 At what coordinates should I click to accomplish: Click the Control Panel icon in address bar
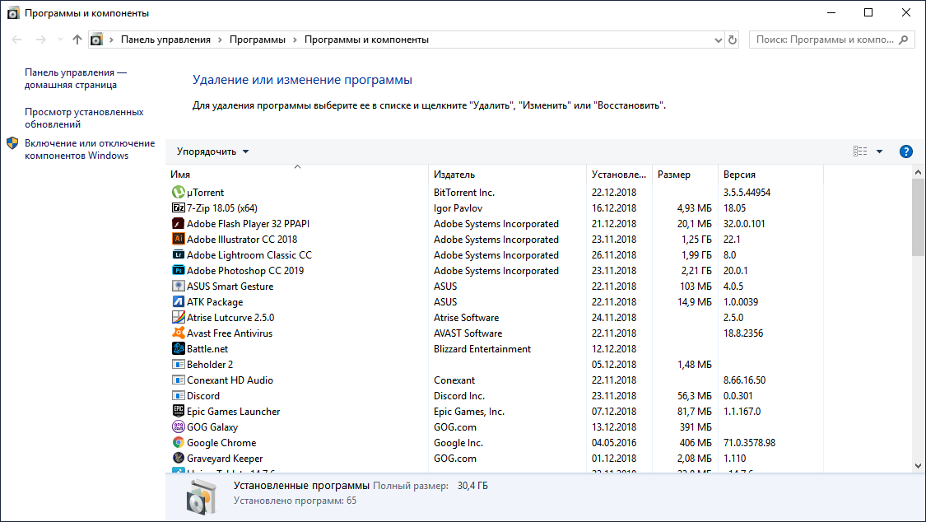click(96, 40)
